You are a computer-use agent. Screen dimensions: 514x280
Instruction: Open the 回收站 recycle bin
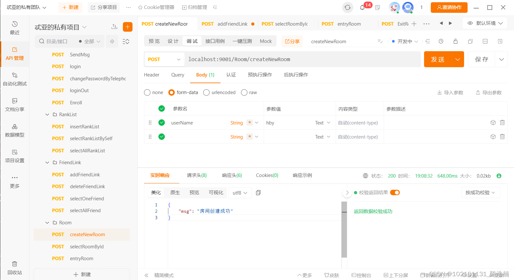tap(15, 268)
